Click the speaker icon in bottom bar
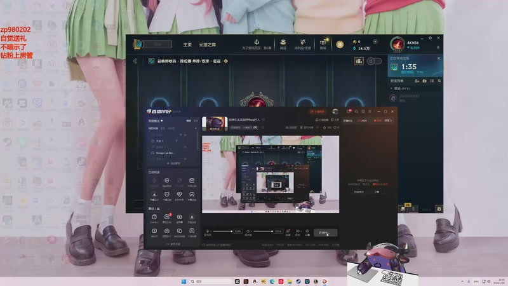 point(248,231)
